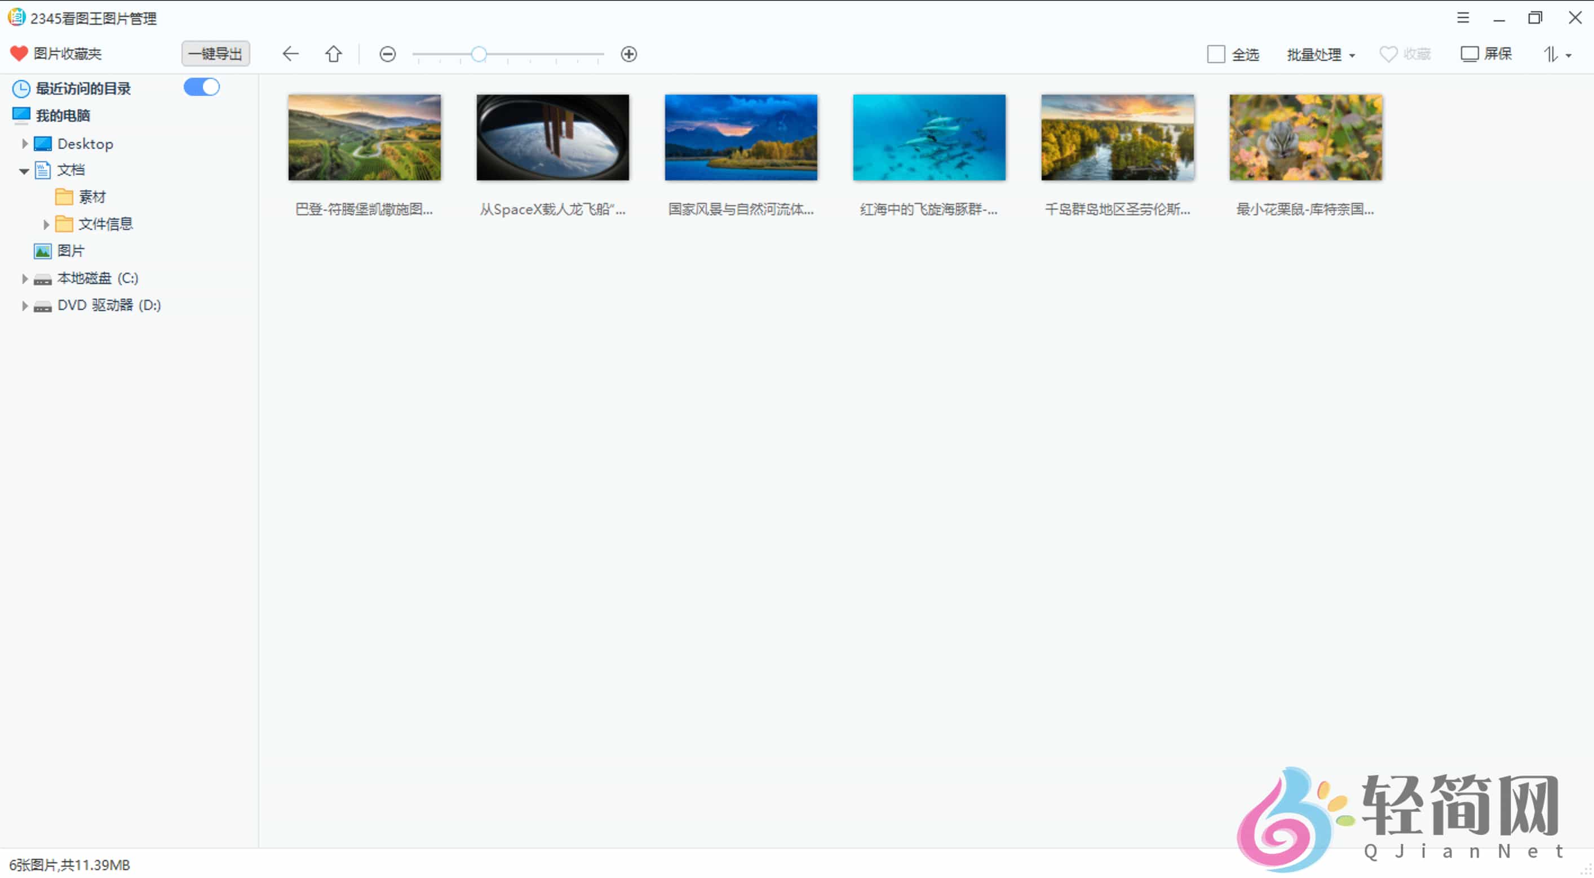Collapse the 文档 tree node

[x=24, y=171]
